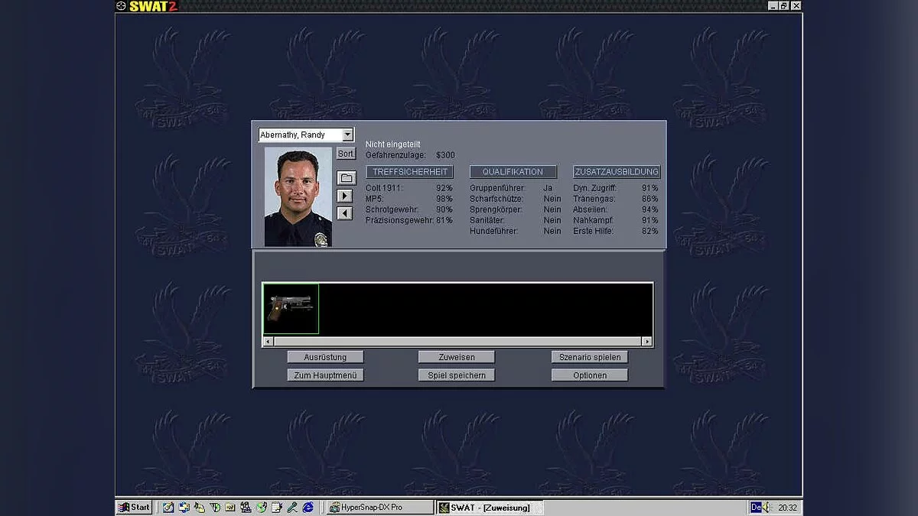Click the 20:32 system clock

coord(787,507)
